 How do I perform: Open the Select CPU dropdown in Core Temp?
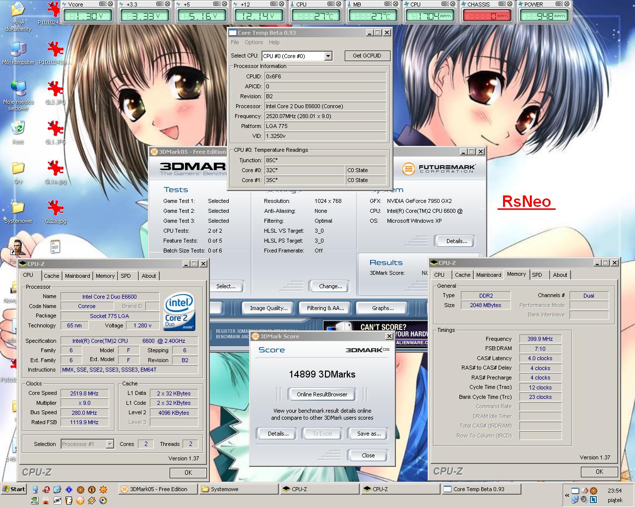328,56
